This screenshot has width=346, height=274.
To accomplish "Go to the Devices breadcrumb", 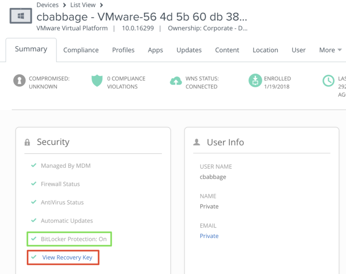I will click(47, 5).
